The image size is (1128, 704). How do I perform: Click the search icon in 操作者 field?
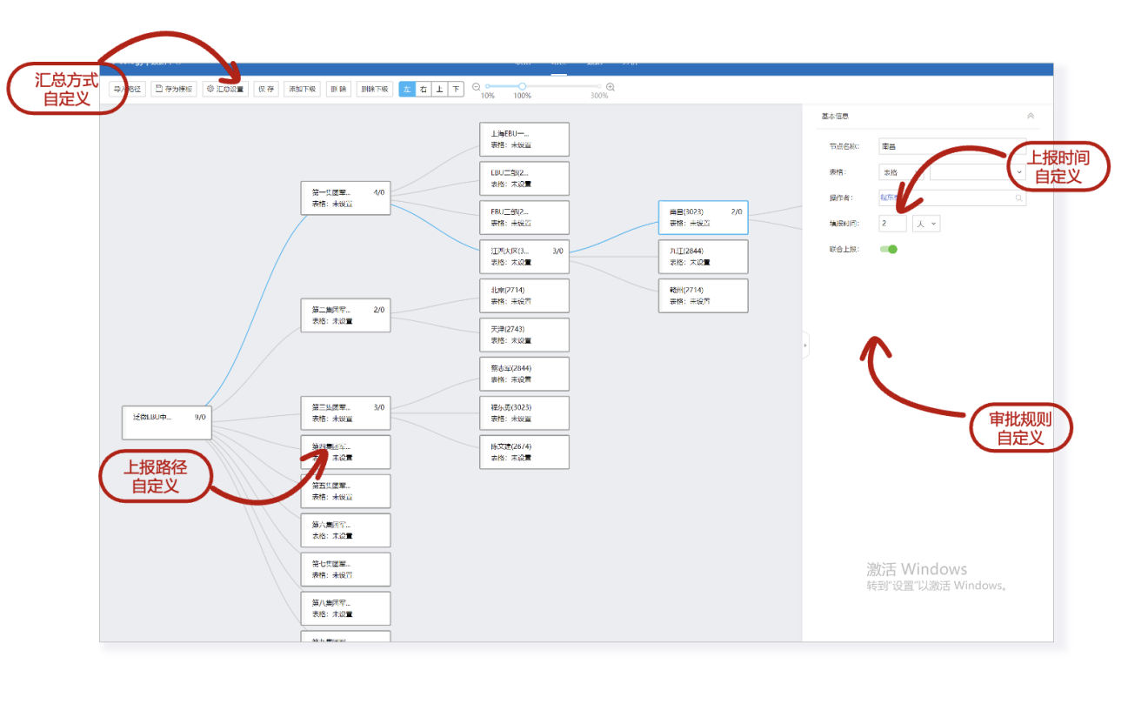coord(1018,198)
